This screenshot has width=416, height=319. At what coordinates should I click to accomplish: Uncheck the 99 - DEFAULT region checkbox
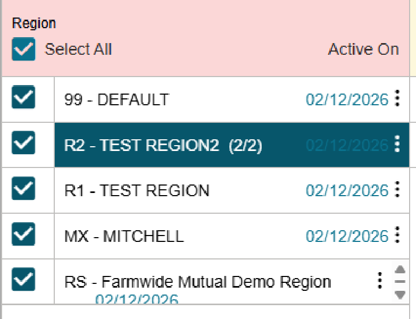pyautogui.click(x=23, y=98)
